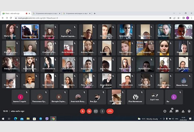The width and height of the screenshot is (194, 132).
Task: Open the in-call chat panel
Action: pos(177,111)
